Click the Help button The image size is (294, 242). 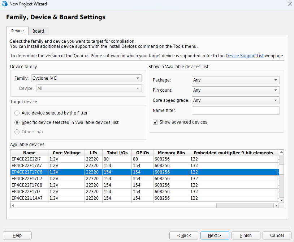pos(17,235)
